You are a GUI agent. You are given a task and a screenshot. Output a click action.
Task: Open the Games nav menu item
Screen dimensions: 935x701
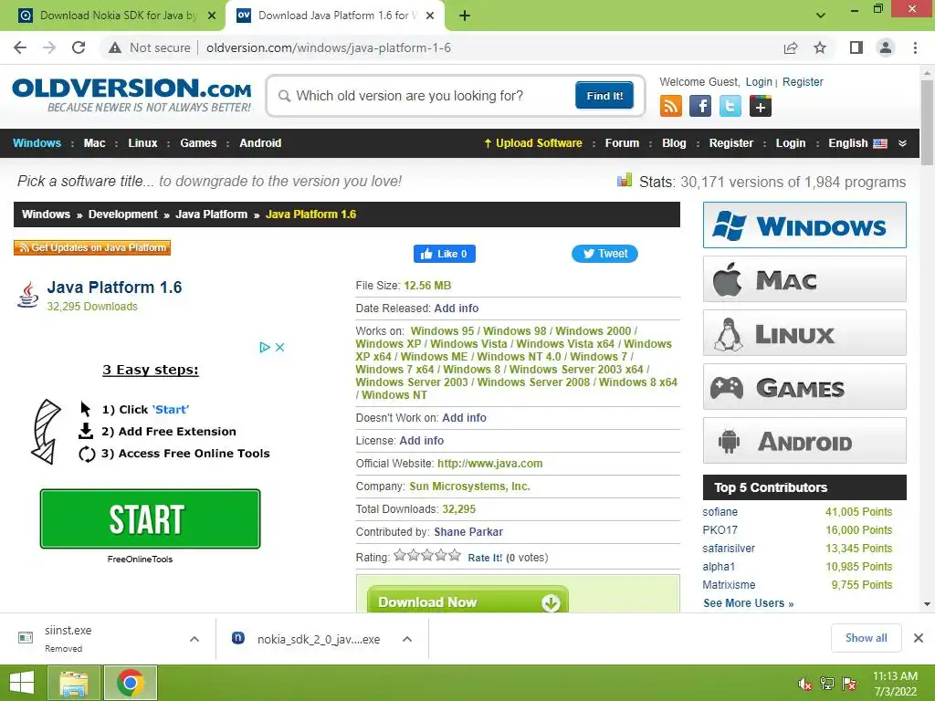pyautogui.click(x=198, y=143)
